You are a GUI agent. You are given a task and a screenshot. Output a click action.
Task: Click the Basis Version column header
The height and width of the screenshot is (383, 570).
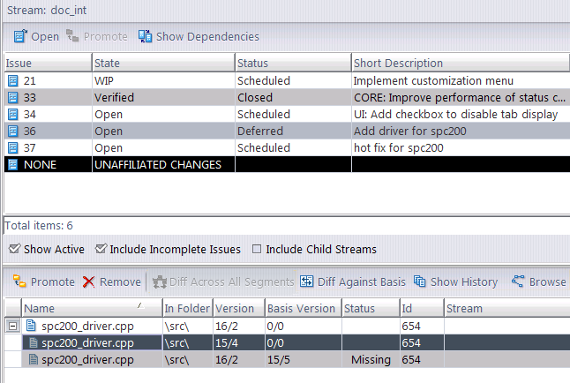pyautogui.click(x=302, y=308)
